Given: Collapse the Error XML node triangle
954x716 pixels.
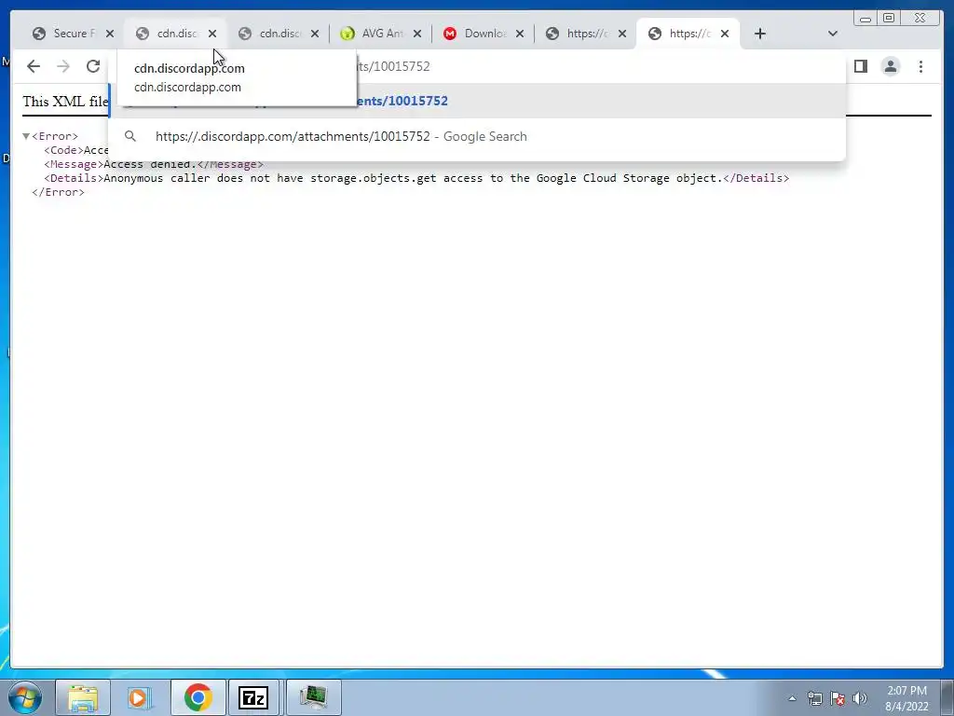Looking at the screenshot, I should [x=25, y=136].
